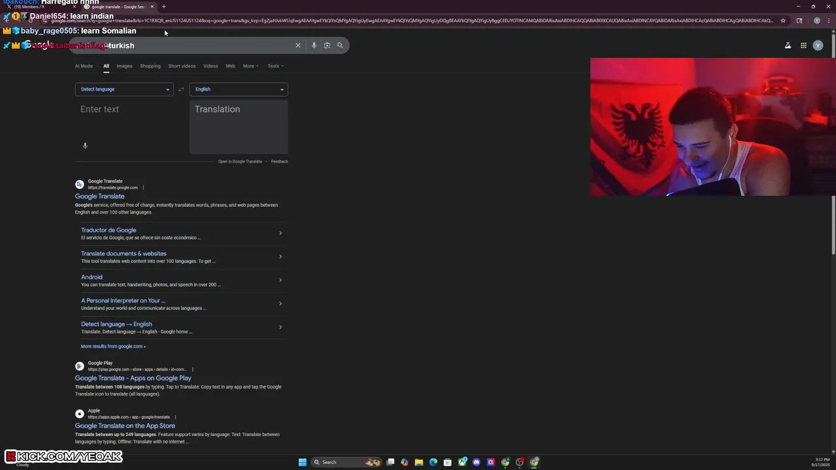Open A Personal Interpreter on Your link

pos(123,300)
